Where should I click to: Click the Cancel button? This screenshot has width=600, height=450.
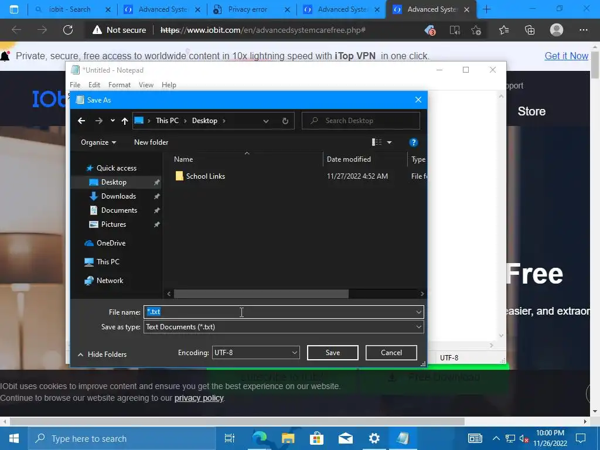391,352
